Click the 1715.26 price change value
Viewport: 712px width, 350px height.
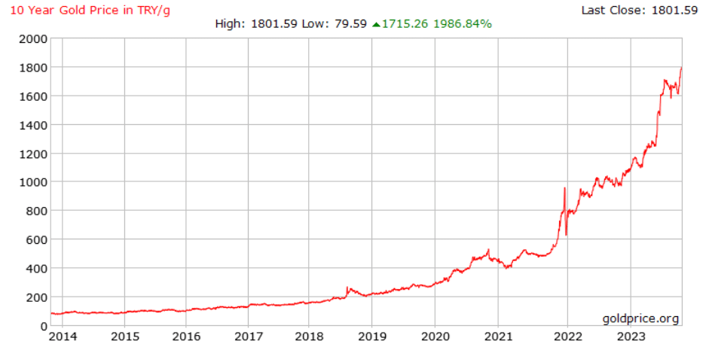coord(405,24)
